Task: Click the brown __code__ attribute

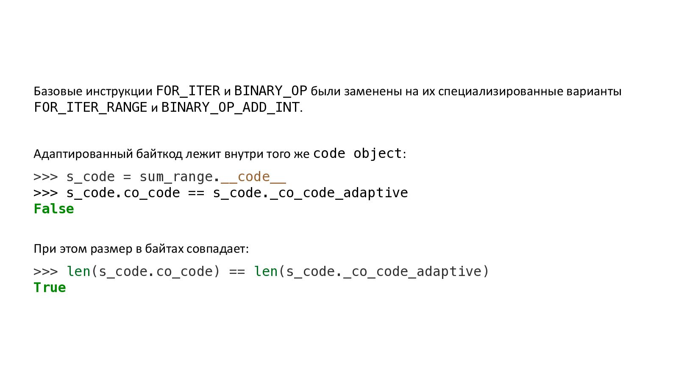Action: [253, 177]
